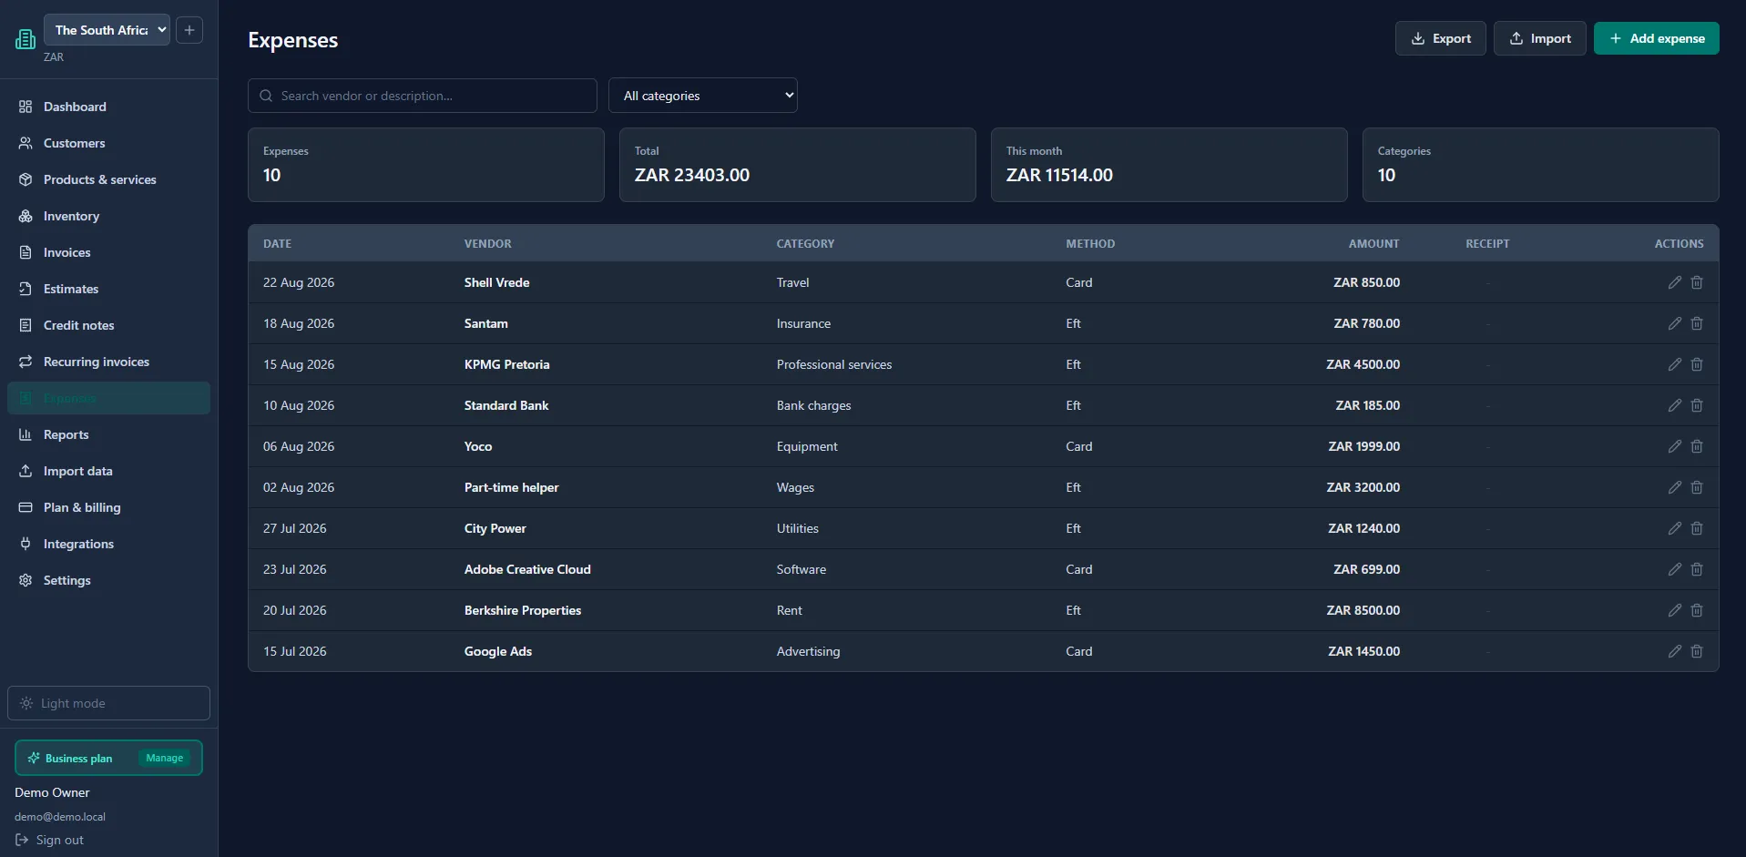Click the Export button
Screen dimensions: 1746x857
click(x=1440, y=38)
